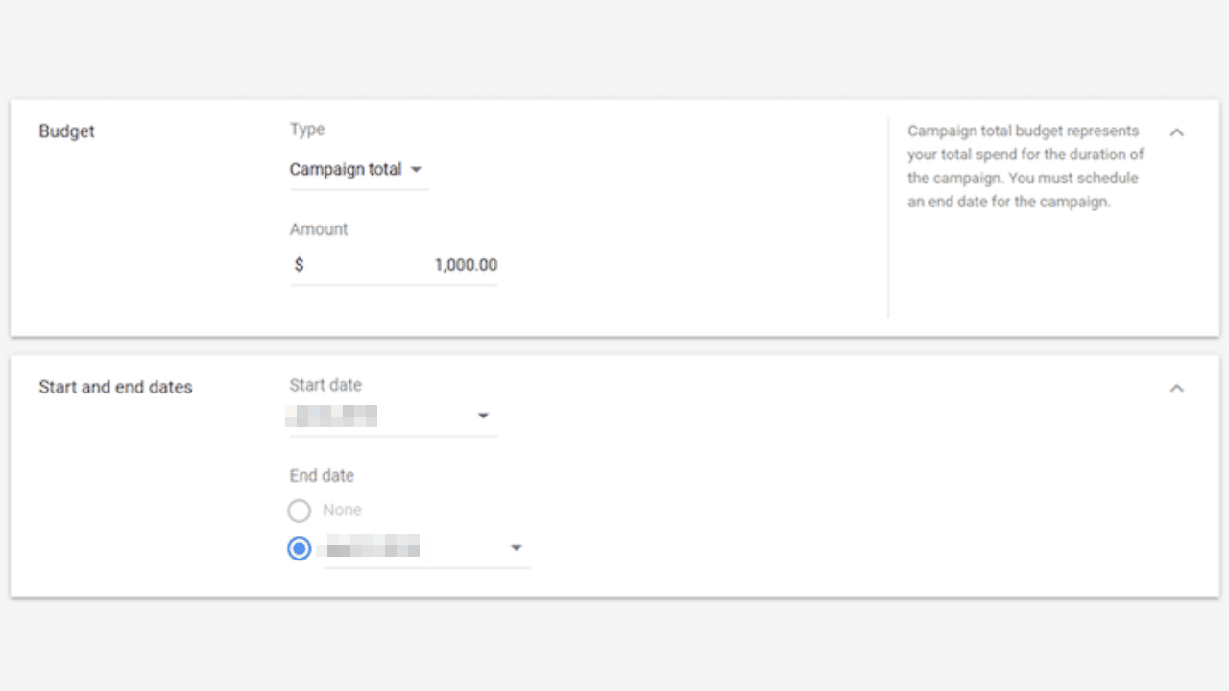1229x691 pixels.
Task: Click the None option label text
Action: tap(342, 511)
